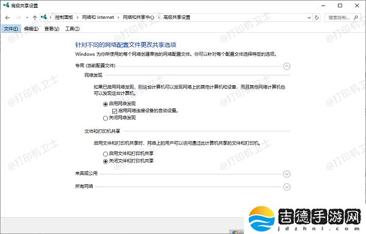Click breadcrumb chevron after 网络和 Internet
This screenshot has width=366, height=234.
(118, 18)
